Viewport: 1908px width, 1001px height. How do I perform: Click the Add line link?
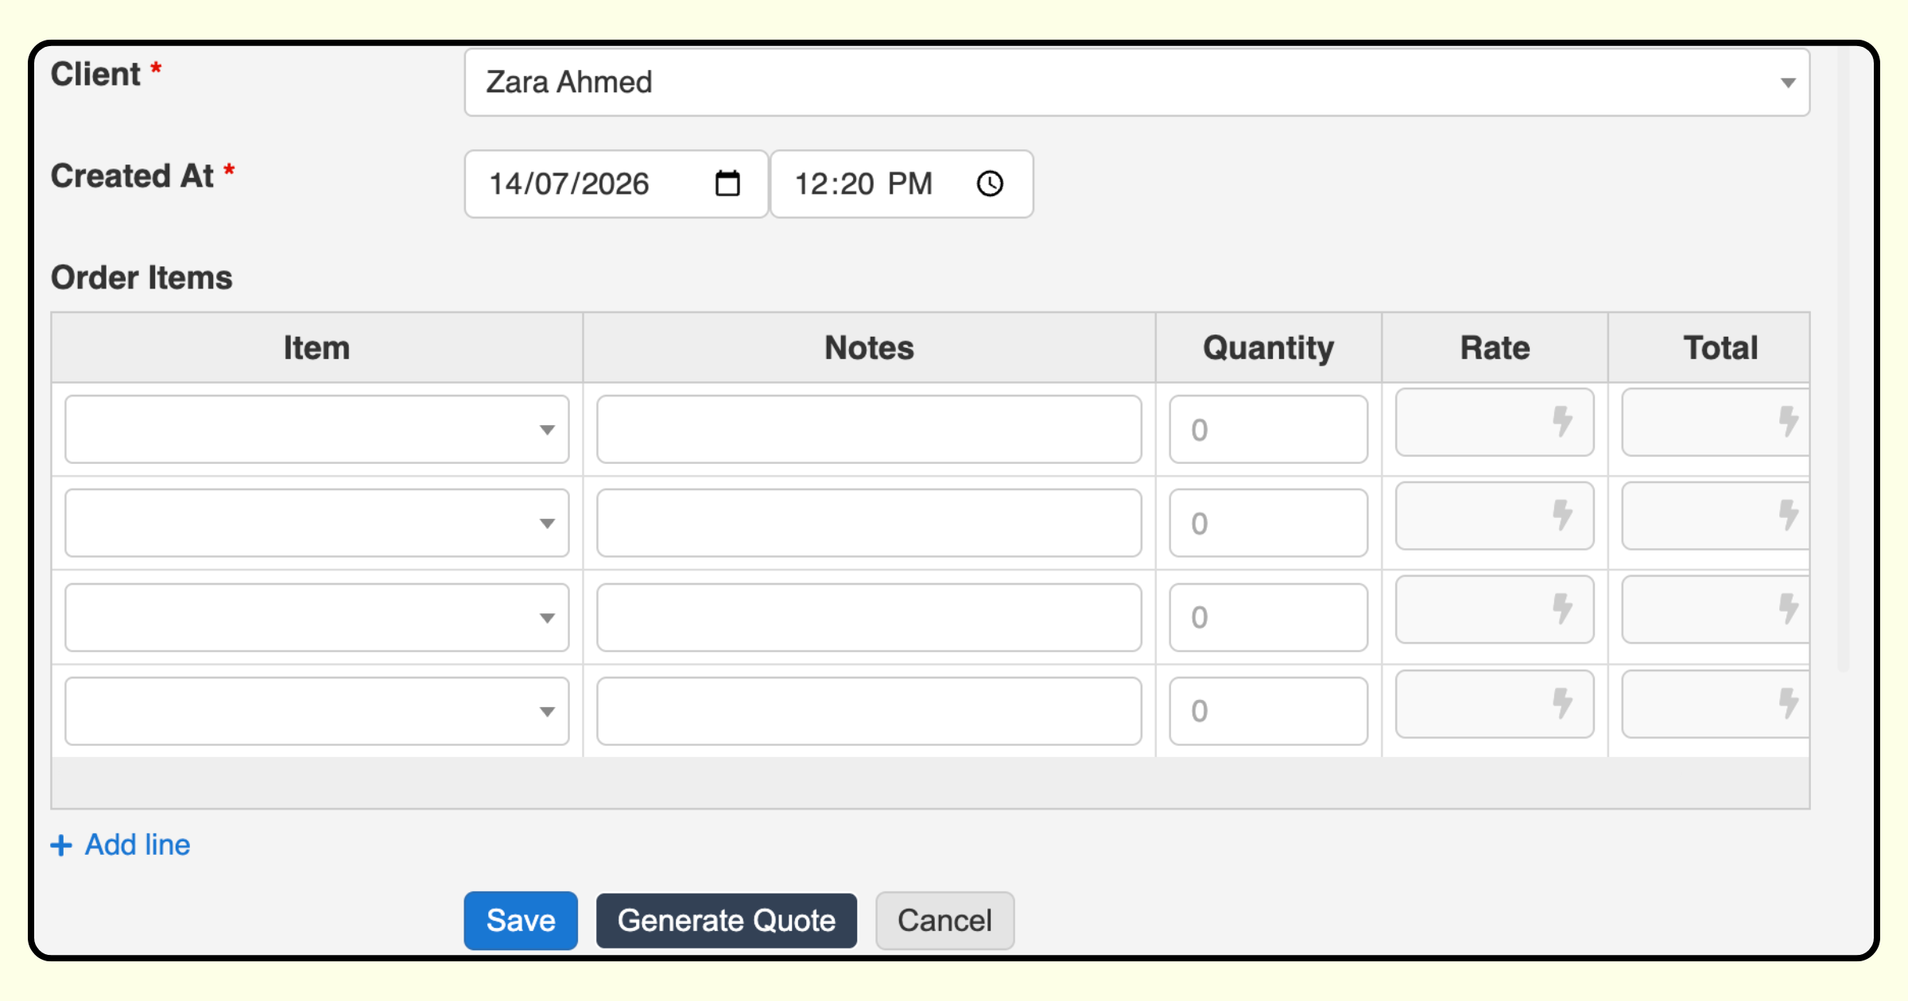click(x=138, y=845)
